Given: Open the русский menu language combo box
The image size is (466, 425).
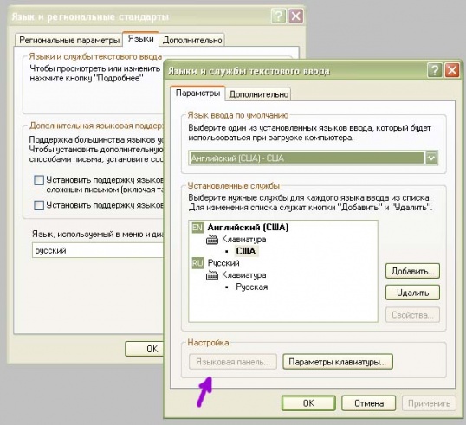Looking at the screenshot, I should (x=98, y=250).
